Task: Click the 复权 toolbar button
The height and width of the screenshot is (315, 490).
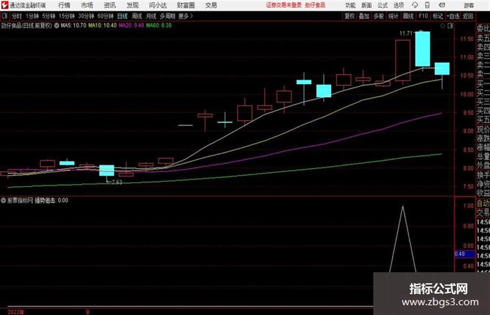Action: [349, 16]
